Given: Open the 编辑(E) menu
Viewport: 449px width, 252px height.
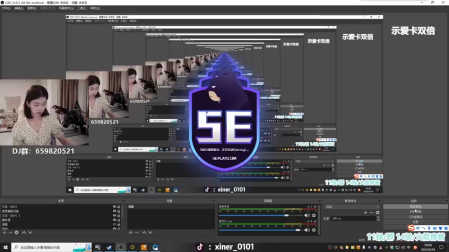Looking at the screenshot, I should (19, 8).
